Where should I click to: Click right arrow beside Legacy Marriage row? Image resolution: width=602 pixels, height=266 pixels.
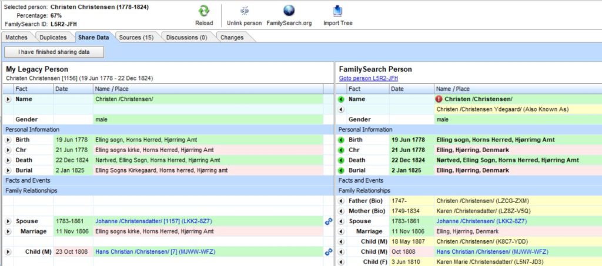[x=8, y=231]
